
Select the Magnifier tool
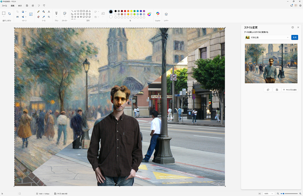click(49, 17)
